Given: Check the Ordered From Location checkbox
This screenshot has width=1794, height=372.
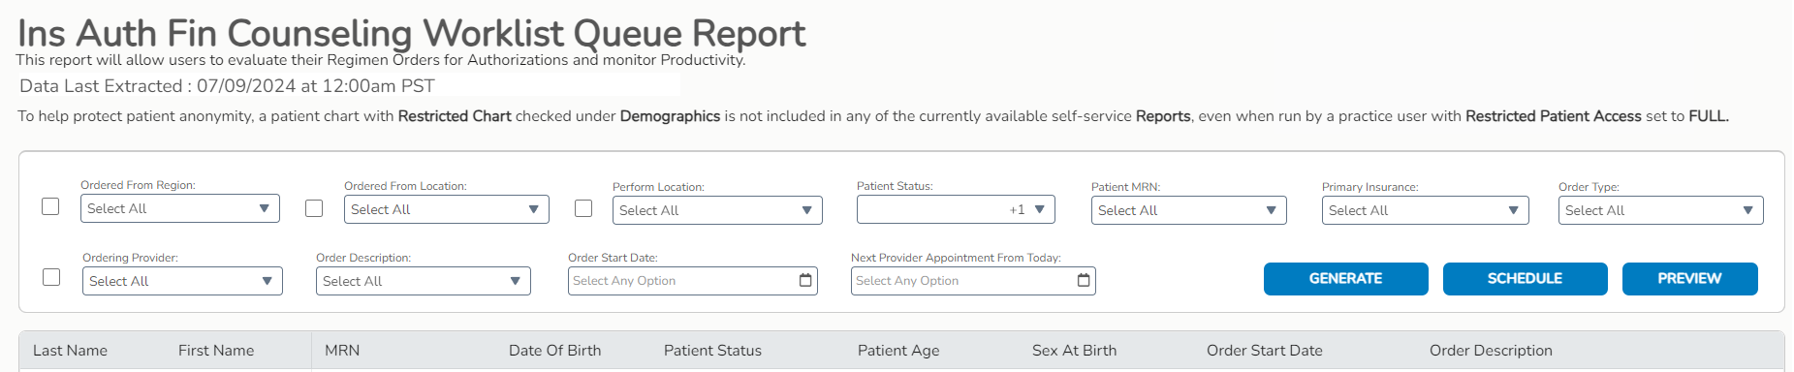Looking at the screenshot, I should pos(314,208).
